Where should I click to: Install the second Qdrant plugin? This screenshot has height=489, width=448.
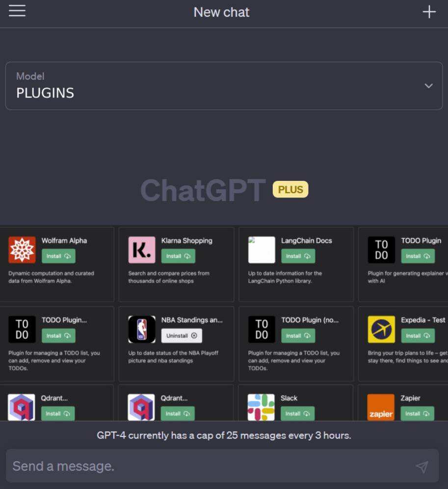pos(178,414)
